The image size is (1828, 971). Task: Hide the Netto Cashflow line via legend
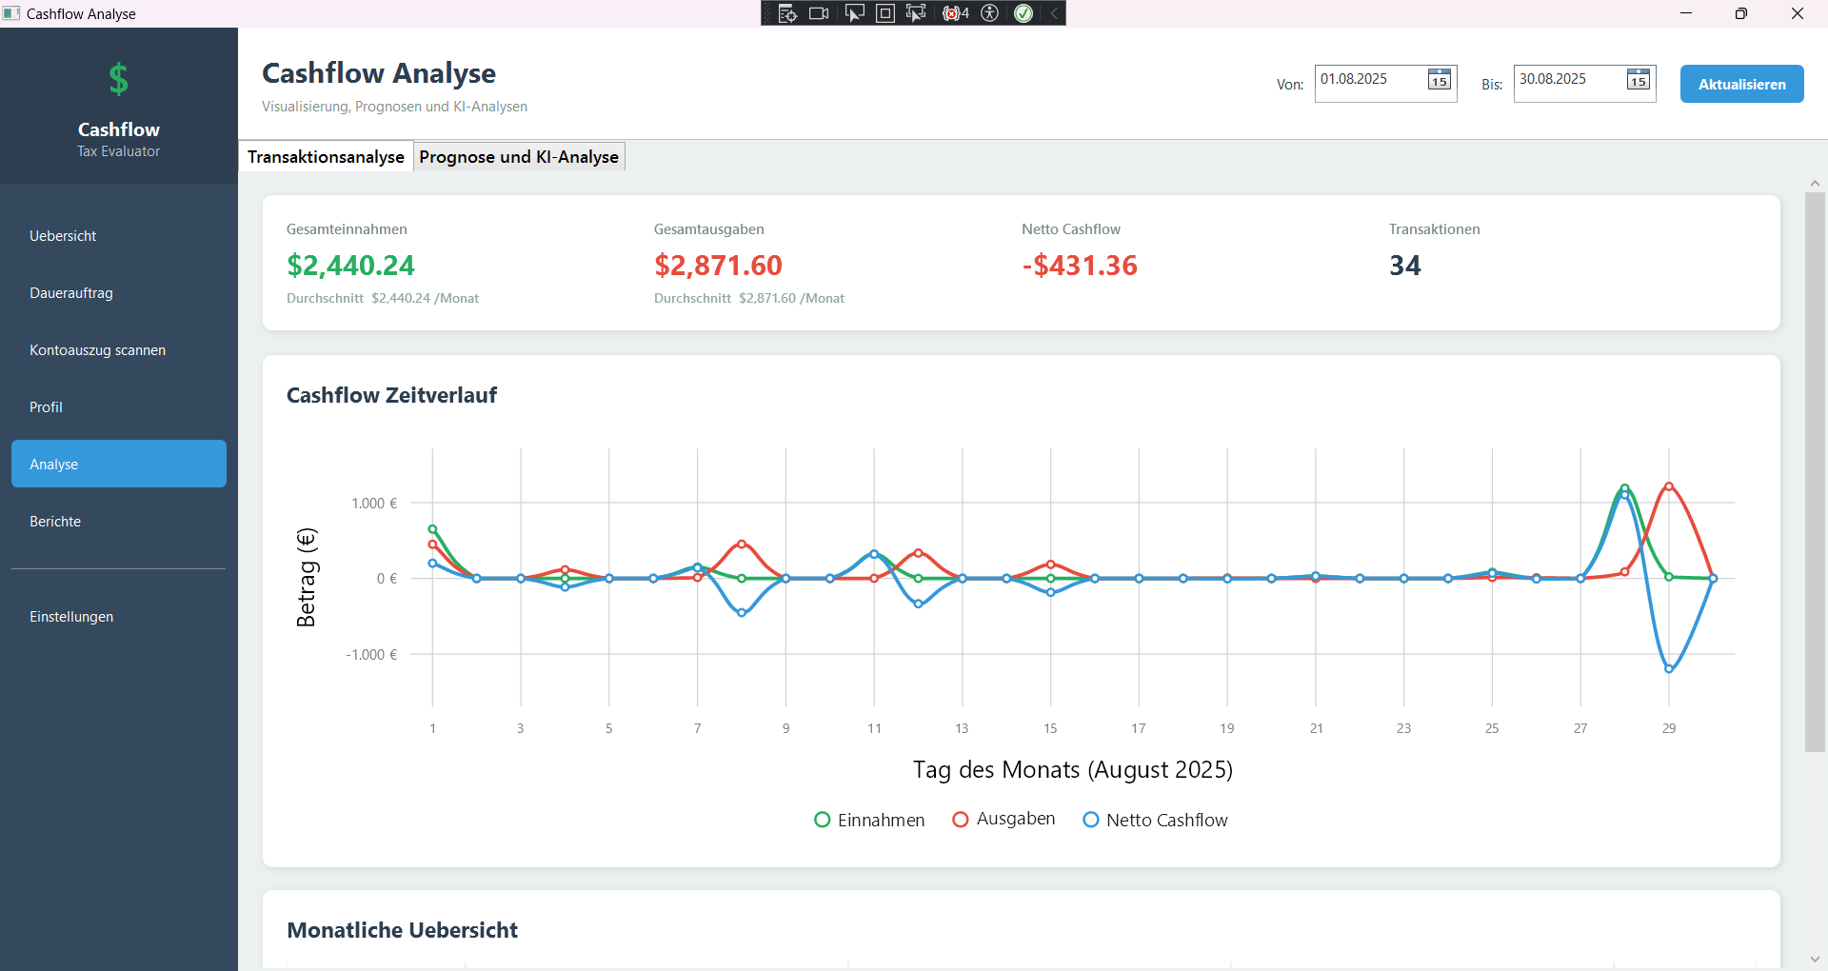click(x=1154, y=820)
